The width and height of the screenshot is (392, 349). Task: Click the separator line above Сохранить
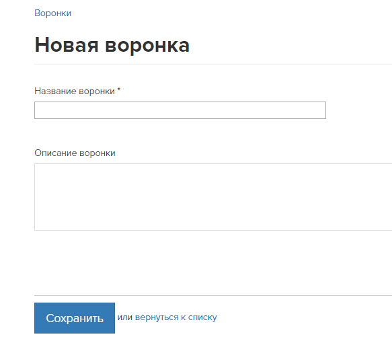click(213, 295)
